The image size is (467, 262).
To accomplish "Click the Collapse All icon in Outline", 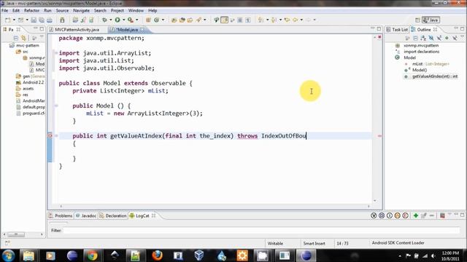I will 415,38.
